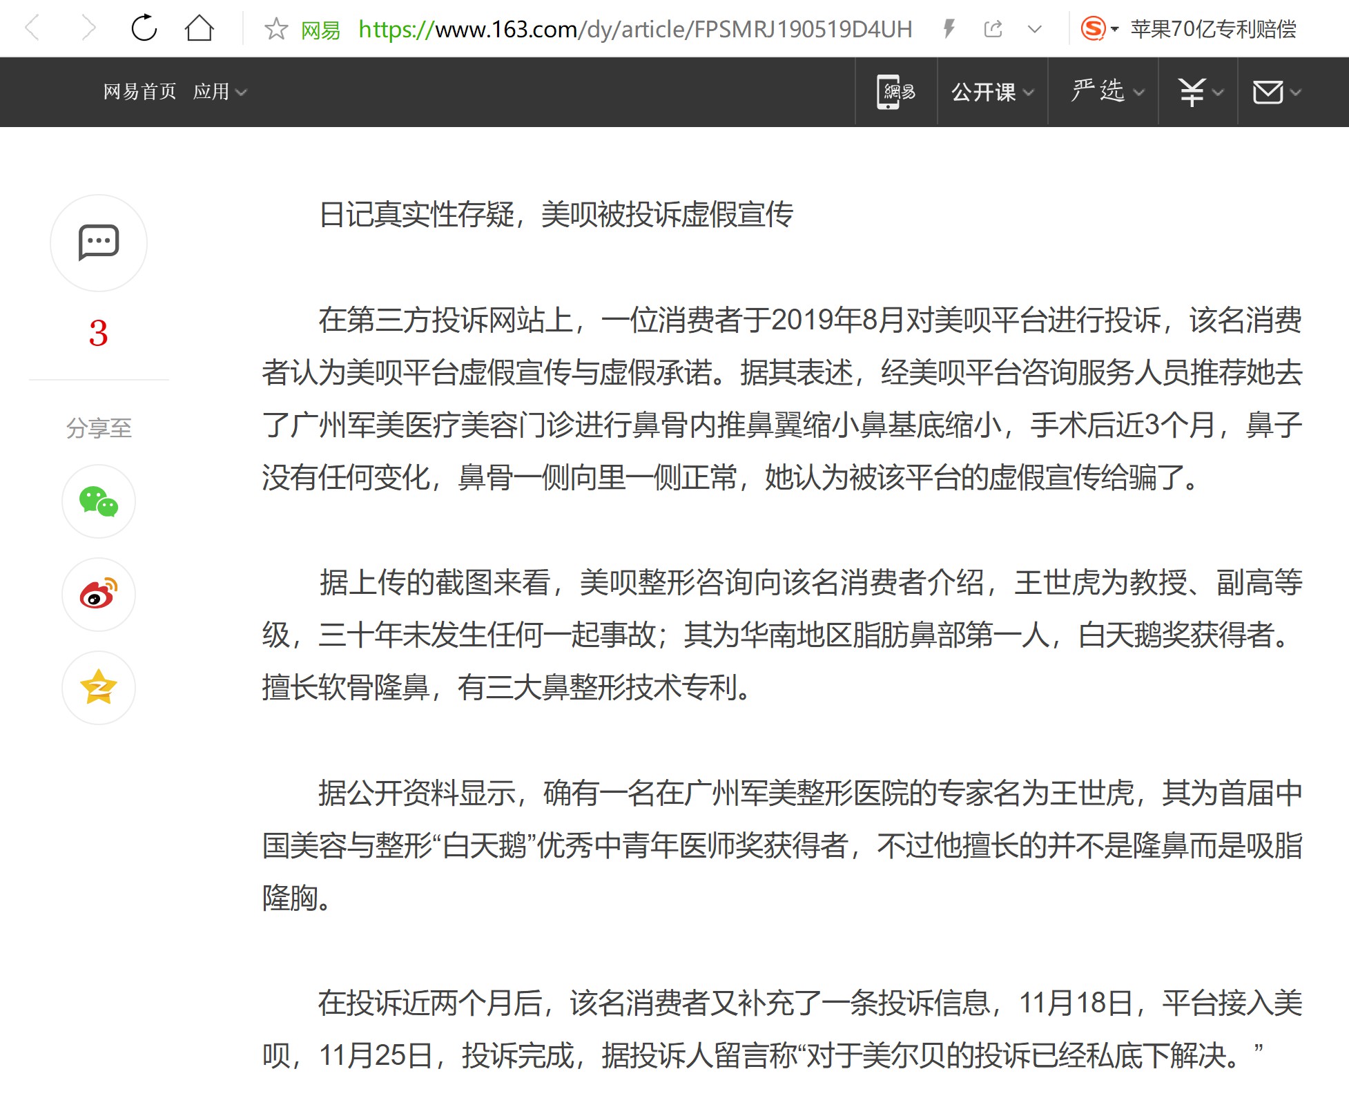Open the comments bubble button
Screen dimensions: 1349x1107
pos(99,243)
